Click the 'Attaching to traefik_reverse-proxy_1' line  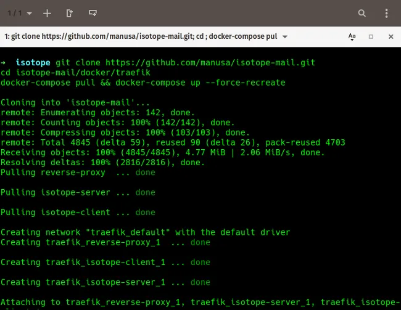pos(197,302)
